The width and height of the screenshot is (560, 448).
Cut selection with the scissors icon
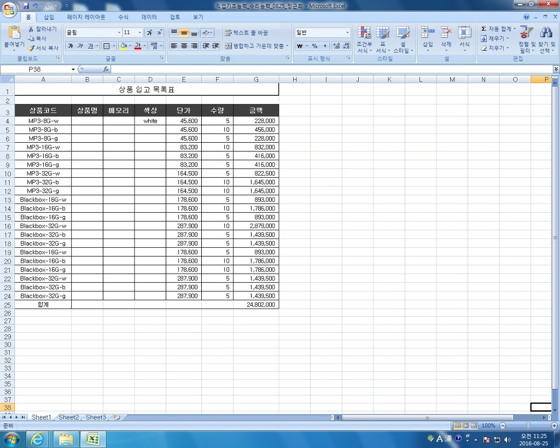(x=31, y=29)
